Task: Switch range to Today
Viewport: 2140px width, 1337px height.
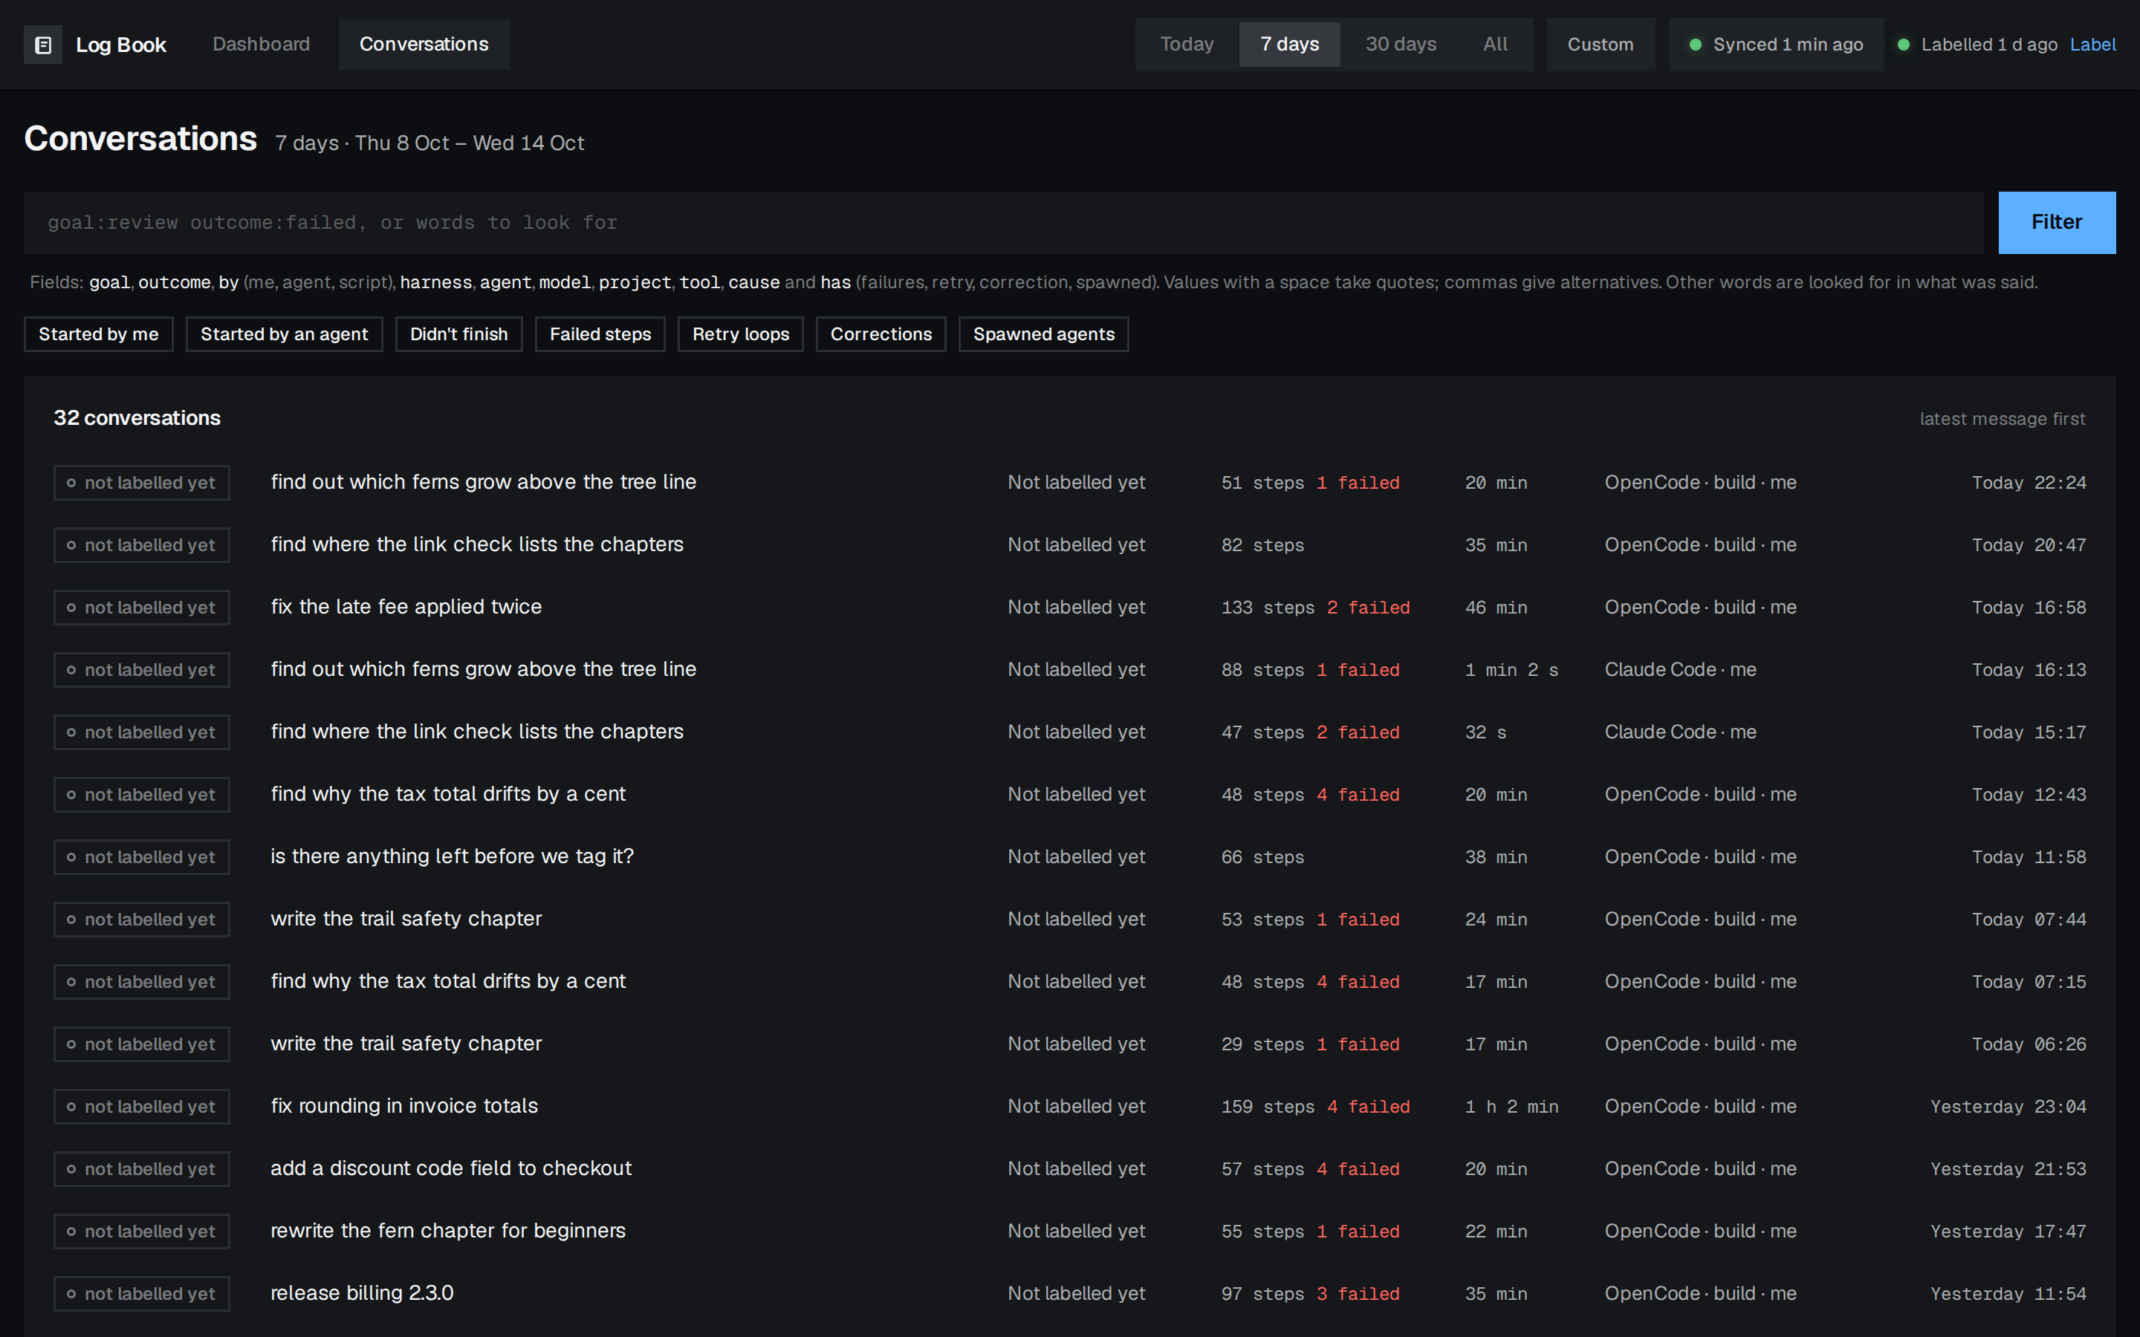Action: point(1187,45)
